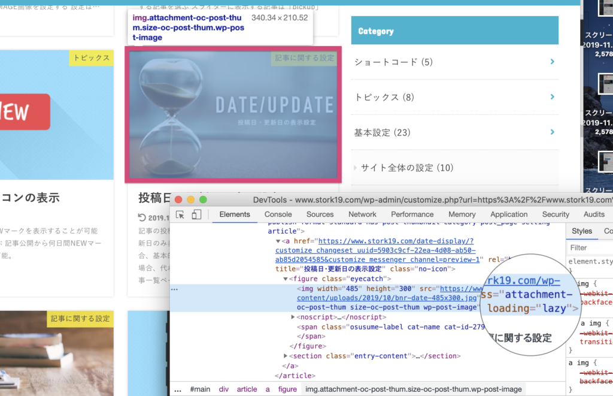Open the コンの表示 article title
The width and height of the screenshot is (613, 396).
(30, 198)
